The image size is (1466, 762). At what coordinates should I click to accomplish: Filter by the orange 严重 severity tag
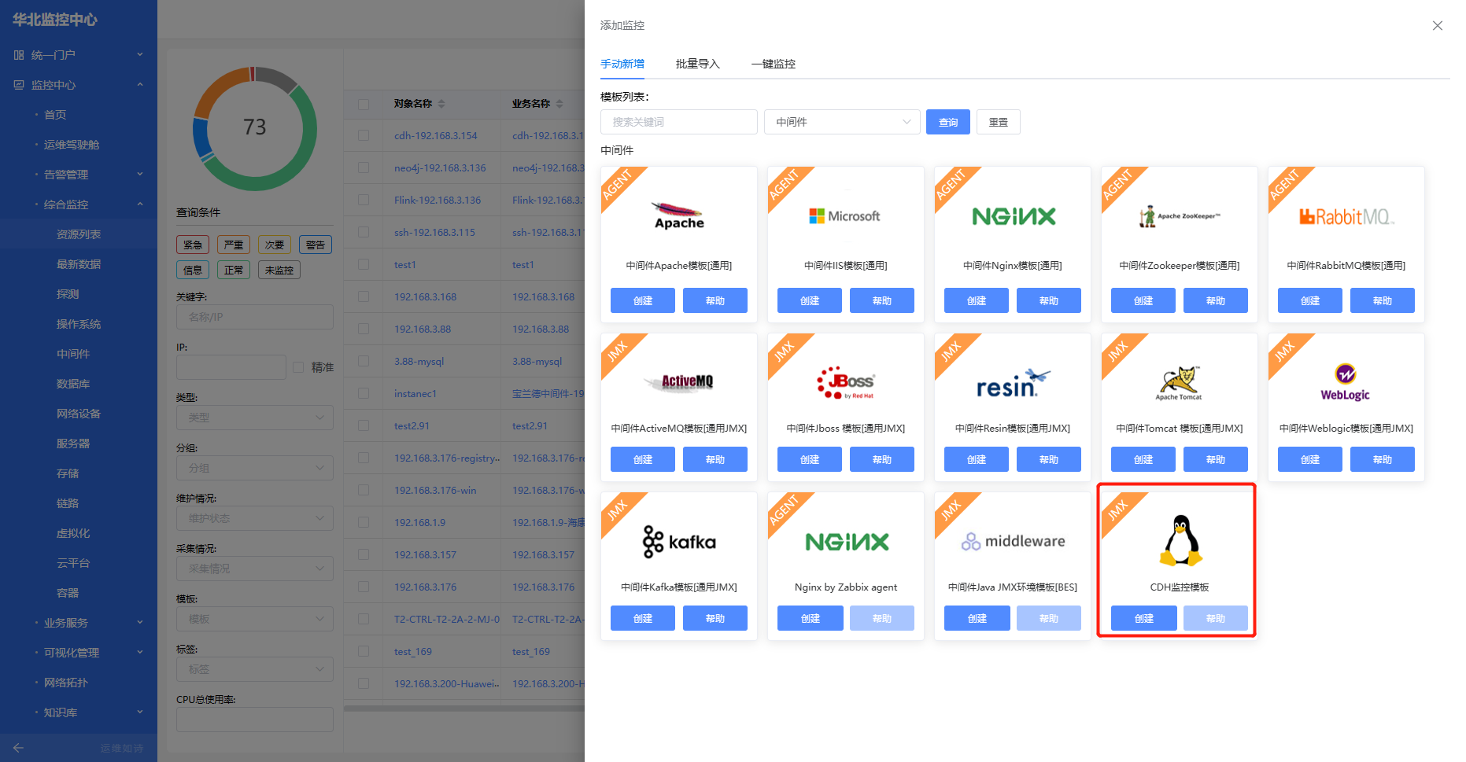(x=234, y=245)
